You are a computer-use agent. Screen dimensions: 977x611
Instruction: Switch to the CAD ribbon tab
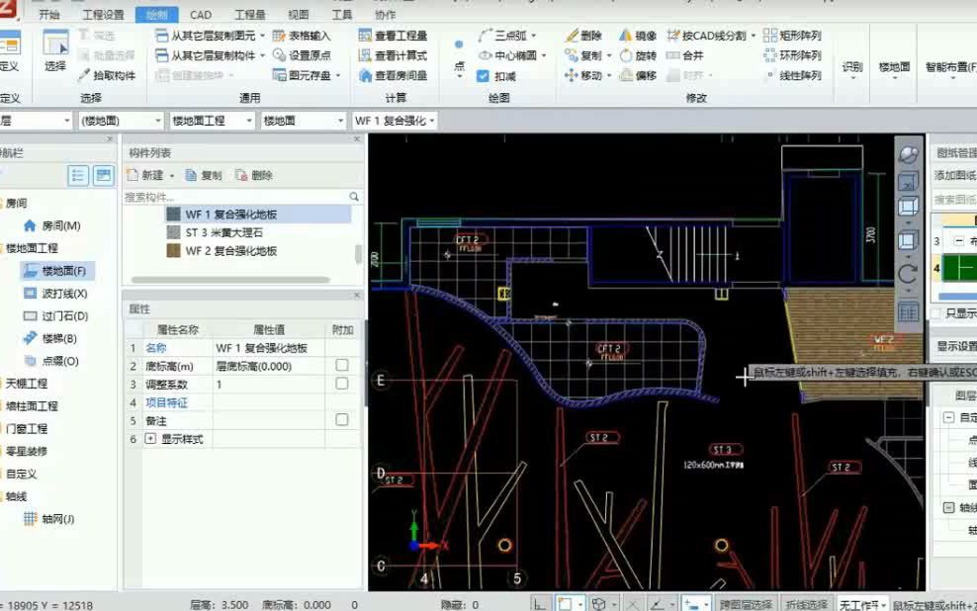[201, 13]
